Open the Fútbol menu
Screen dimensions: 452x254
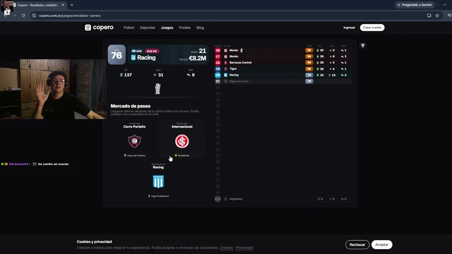tap(129, 28)
